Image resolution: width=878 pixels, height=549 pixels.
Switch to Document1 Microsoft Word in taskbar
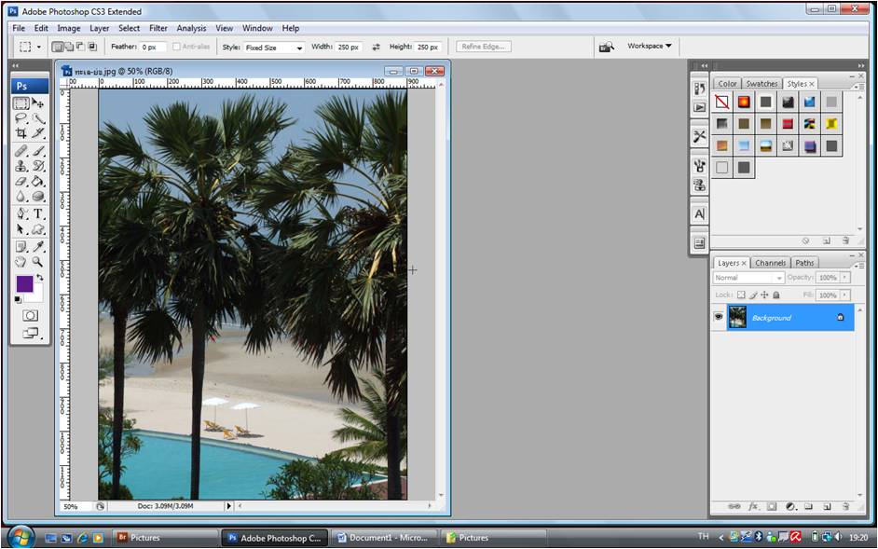pos(382,538)
